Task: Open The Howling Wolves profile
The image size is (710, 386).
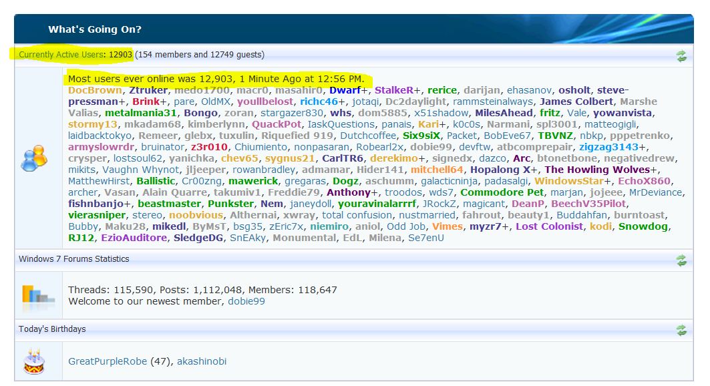Action: pyautogui.click(x=597, y=170)
